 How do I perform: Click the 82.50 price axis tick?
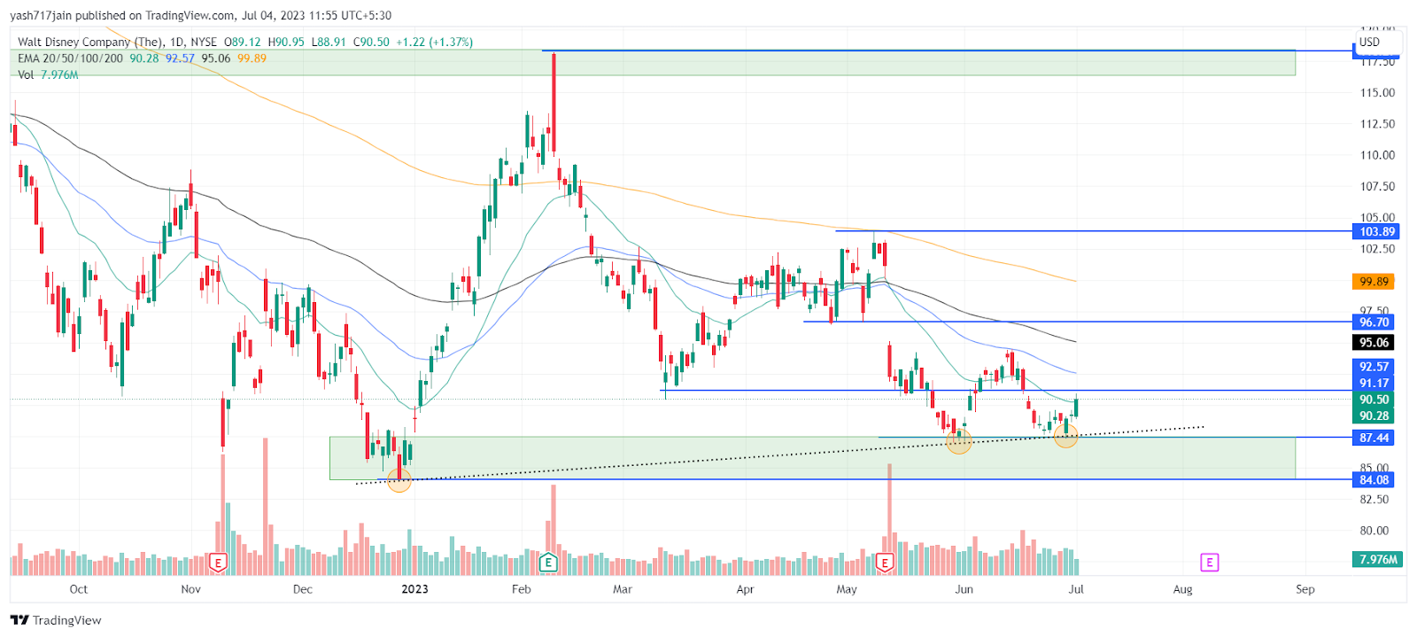coord(1374,500)
